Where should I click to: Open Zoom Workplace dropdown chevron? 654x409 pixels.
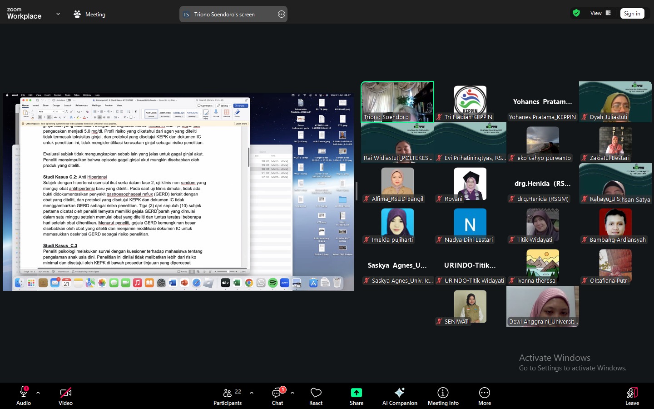58,14
